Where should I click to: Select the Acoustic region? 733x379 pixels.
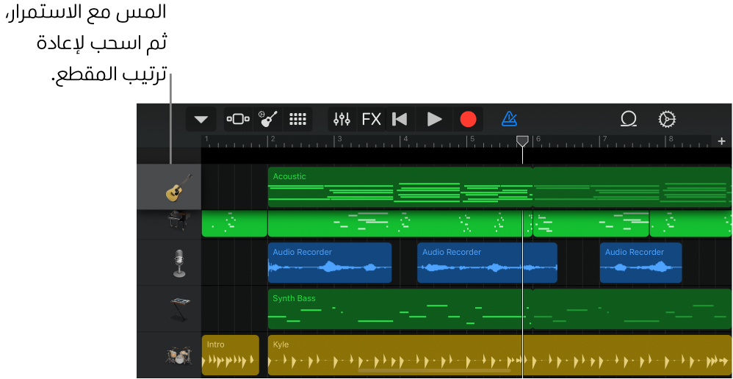[400, 187]
